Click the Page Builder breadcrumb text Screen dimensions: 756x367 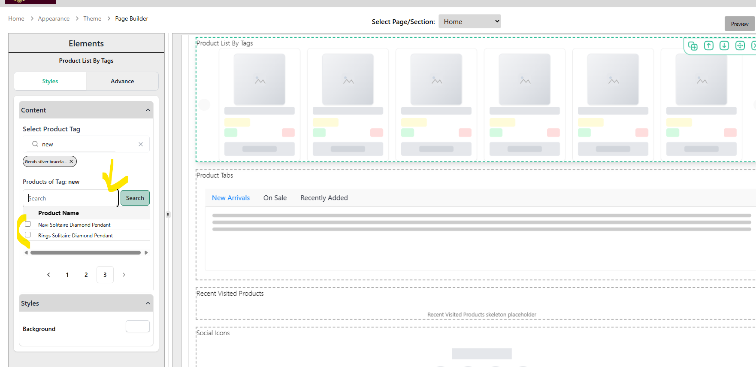coord(132,18)
